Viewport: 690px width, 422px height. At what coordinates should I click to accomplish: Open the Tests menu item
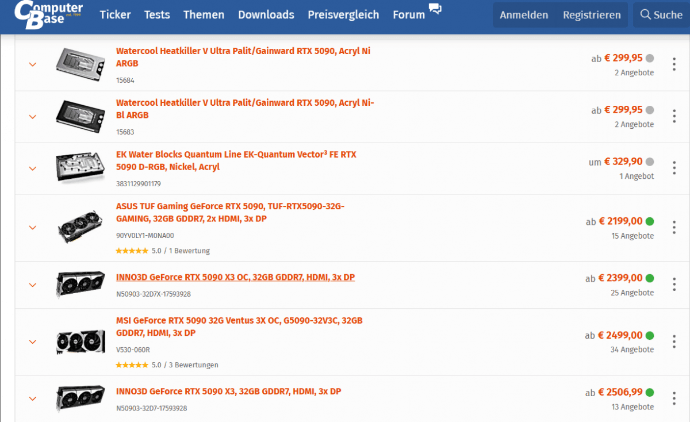(x=157, y=15)
